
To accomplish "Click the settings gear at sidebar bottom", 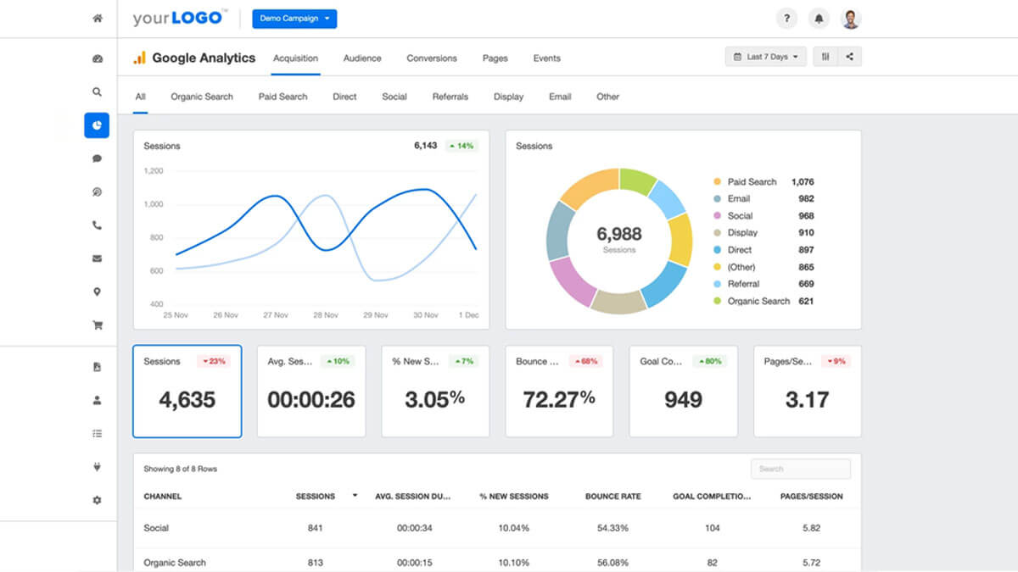I will point(98,500).
